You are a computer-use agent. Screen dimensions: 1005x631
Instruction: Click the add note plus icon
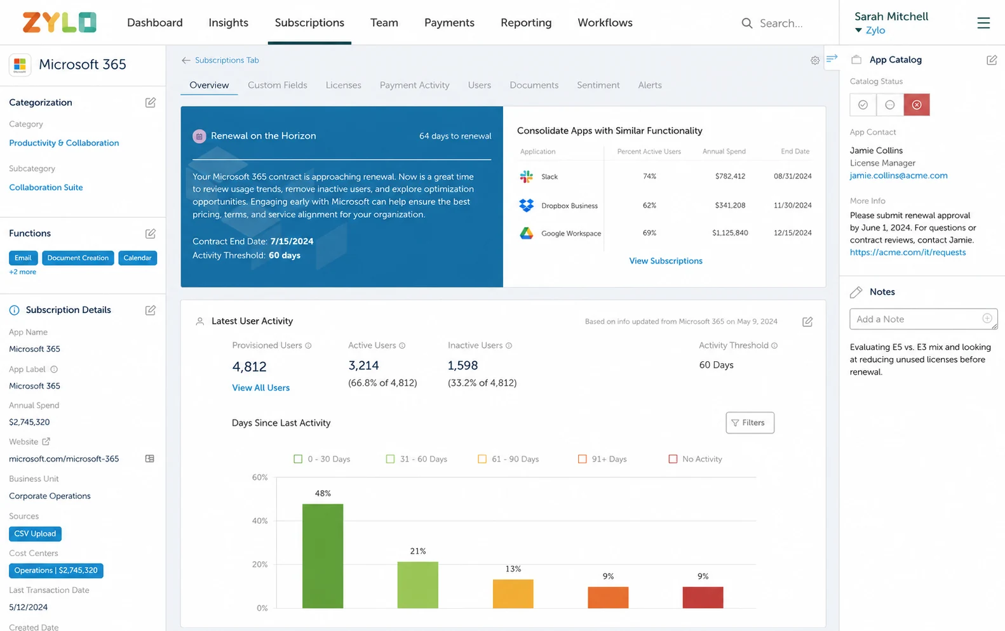tap(987, 319)
